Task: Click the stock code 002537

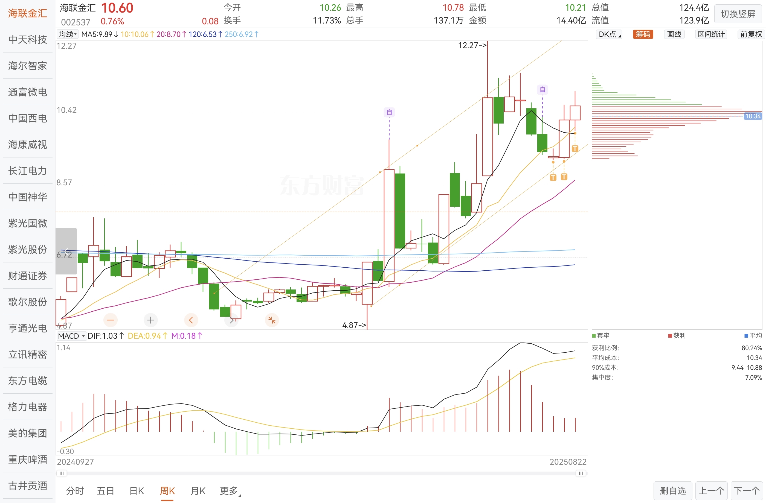Action: click(76, 22)
